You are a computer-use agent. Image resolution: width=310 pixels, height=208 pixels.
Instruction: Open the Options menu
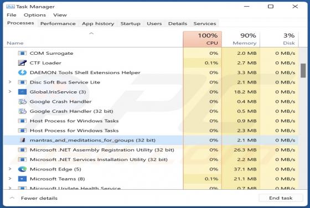[x=35, y=15]
